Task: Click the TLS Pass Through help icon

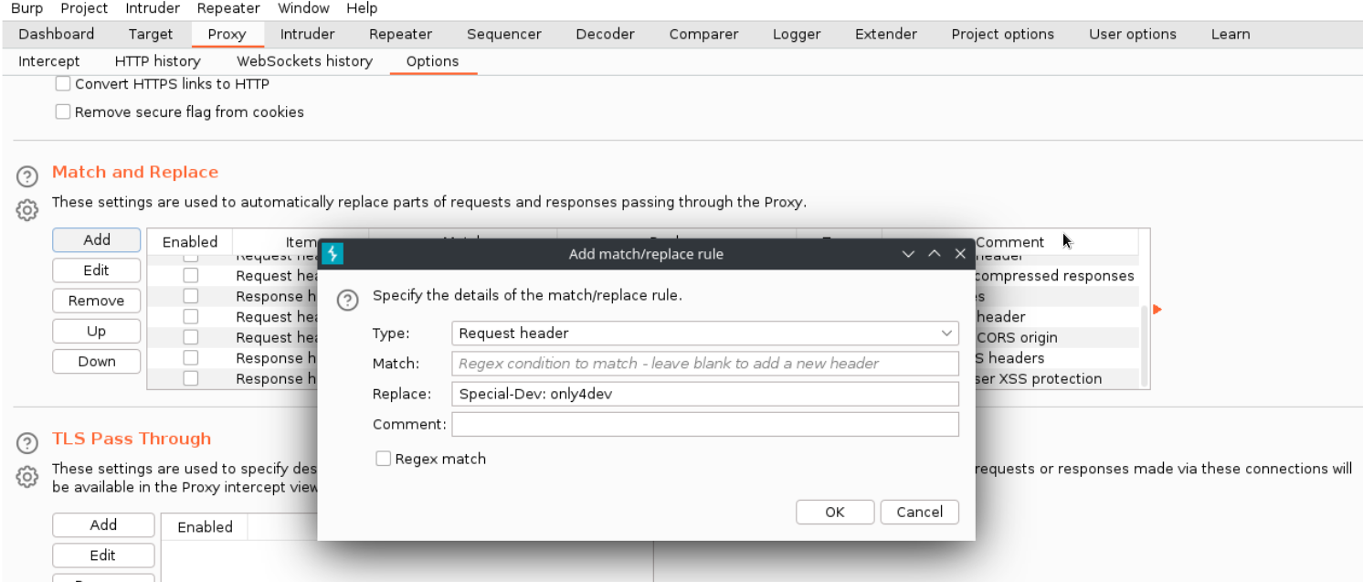Action: pos(27,442)
